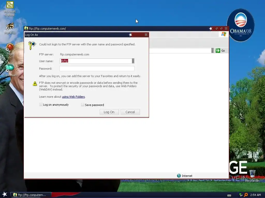This screenshot has height=198, width=265.
Task: Open the MyPal 68 desktop shortcut
Action: click(10, 28)
